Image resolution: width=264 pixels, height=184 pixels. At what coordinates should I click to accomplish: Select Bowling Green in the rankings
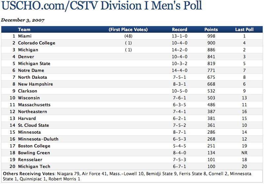coord(34,153)
